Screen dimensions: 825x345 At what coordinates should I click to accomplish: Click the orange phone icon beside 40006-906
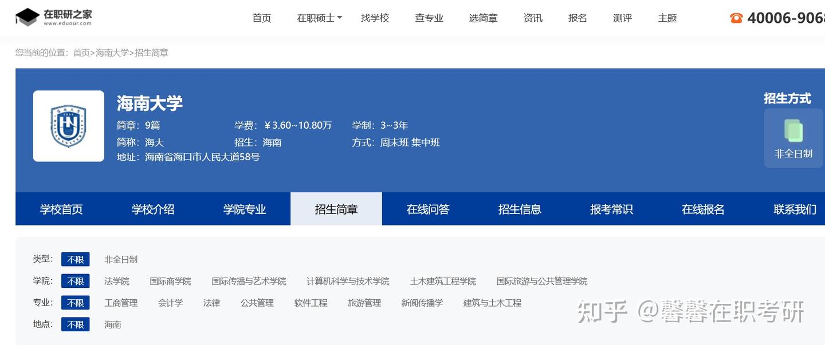click(736, 18)
